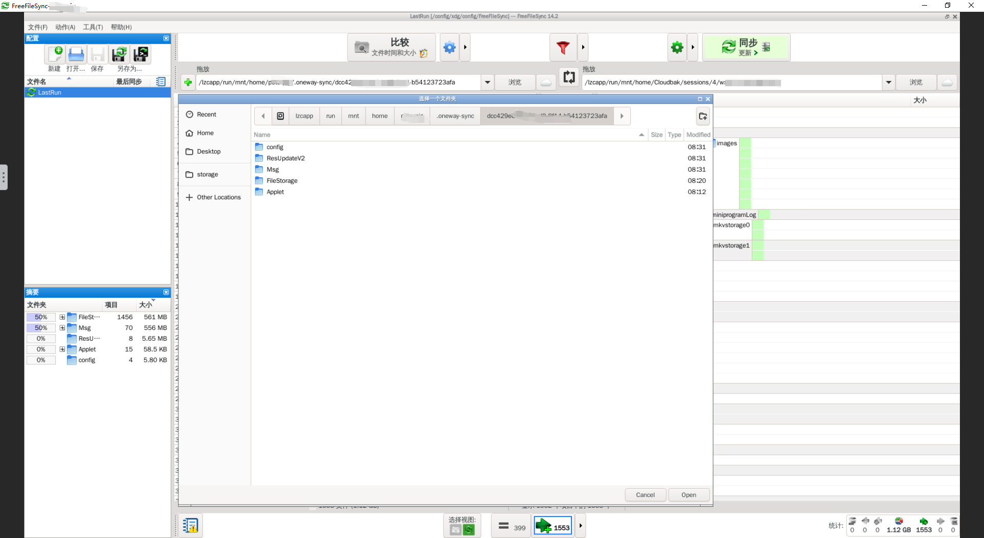Create new configuration with 新建 icon
Image resolution: width=984 pixels, height=538 pixels.
coord(55,54)
